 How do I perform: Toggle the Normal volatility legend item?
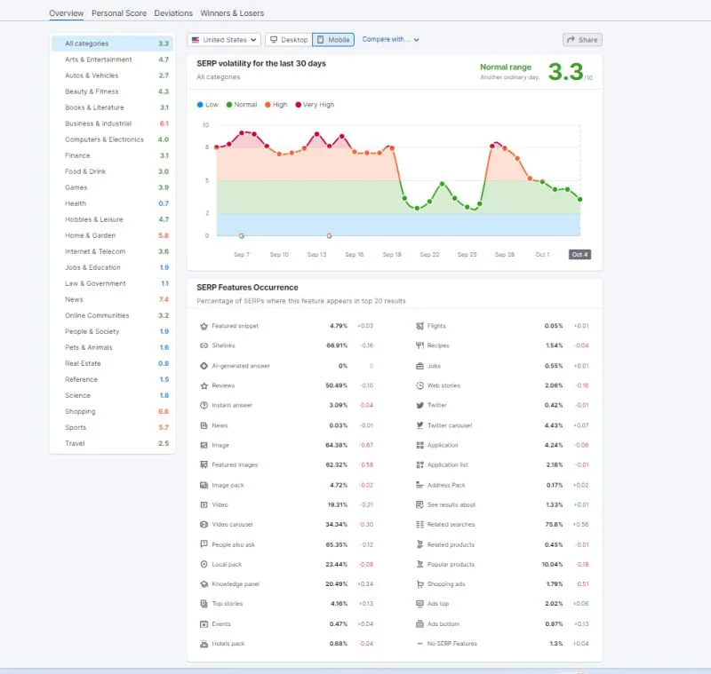coord(242,105)
